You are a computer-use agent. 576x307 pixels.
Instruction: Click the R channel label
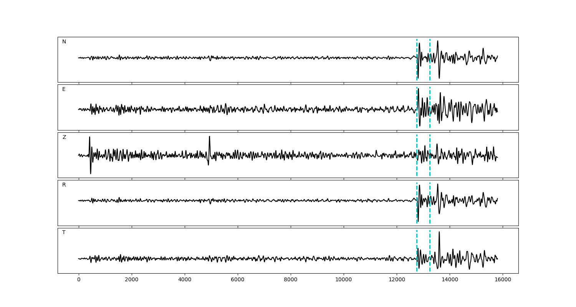point(64,185)
